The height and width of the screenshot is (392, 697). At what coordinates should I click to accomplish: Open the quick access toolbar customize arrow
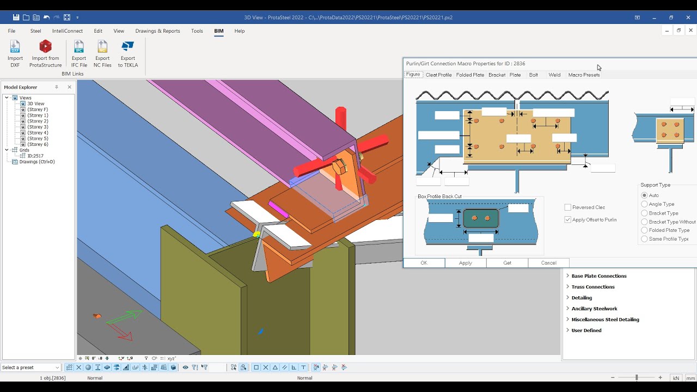tap(77, 17)
